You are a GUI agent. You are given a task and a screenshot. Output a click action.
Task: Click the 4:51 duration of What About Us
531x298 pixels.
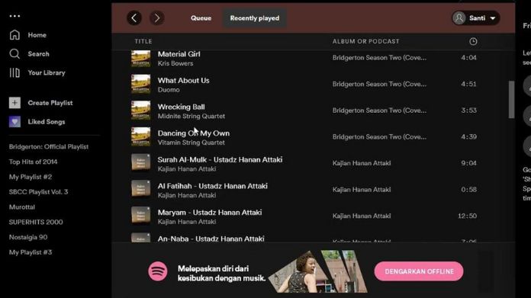click(x=468, y=85)
